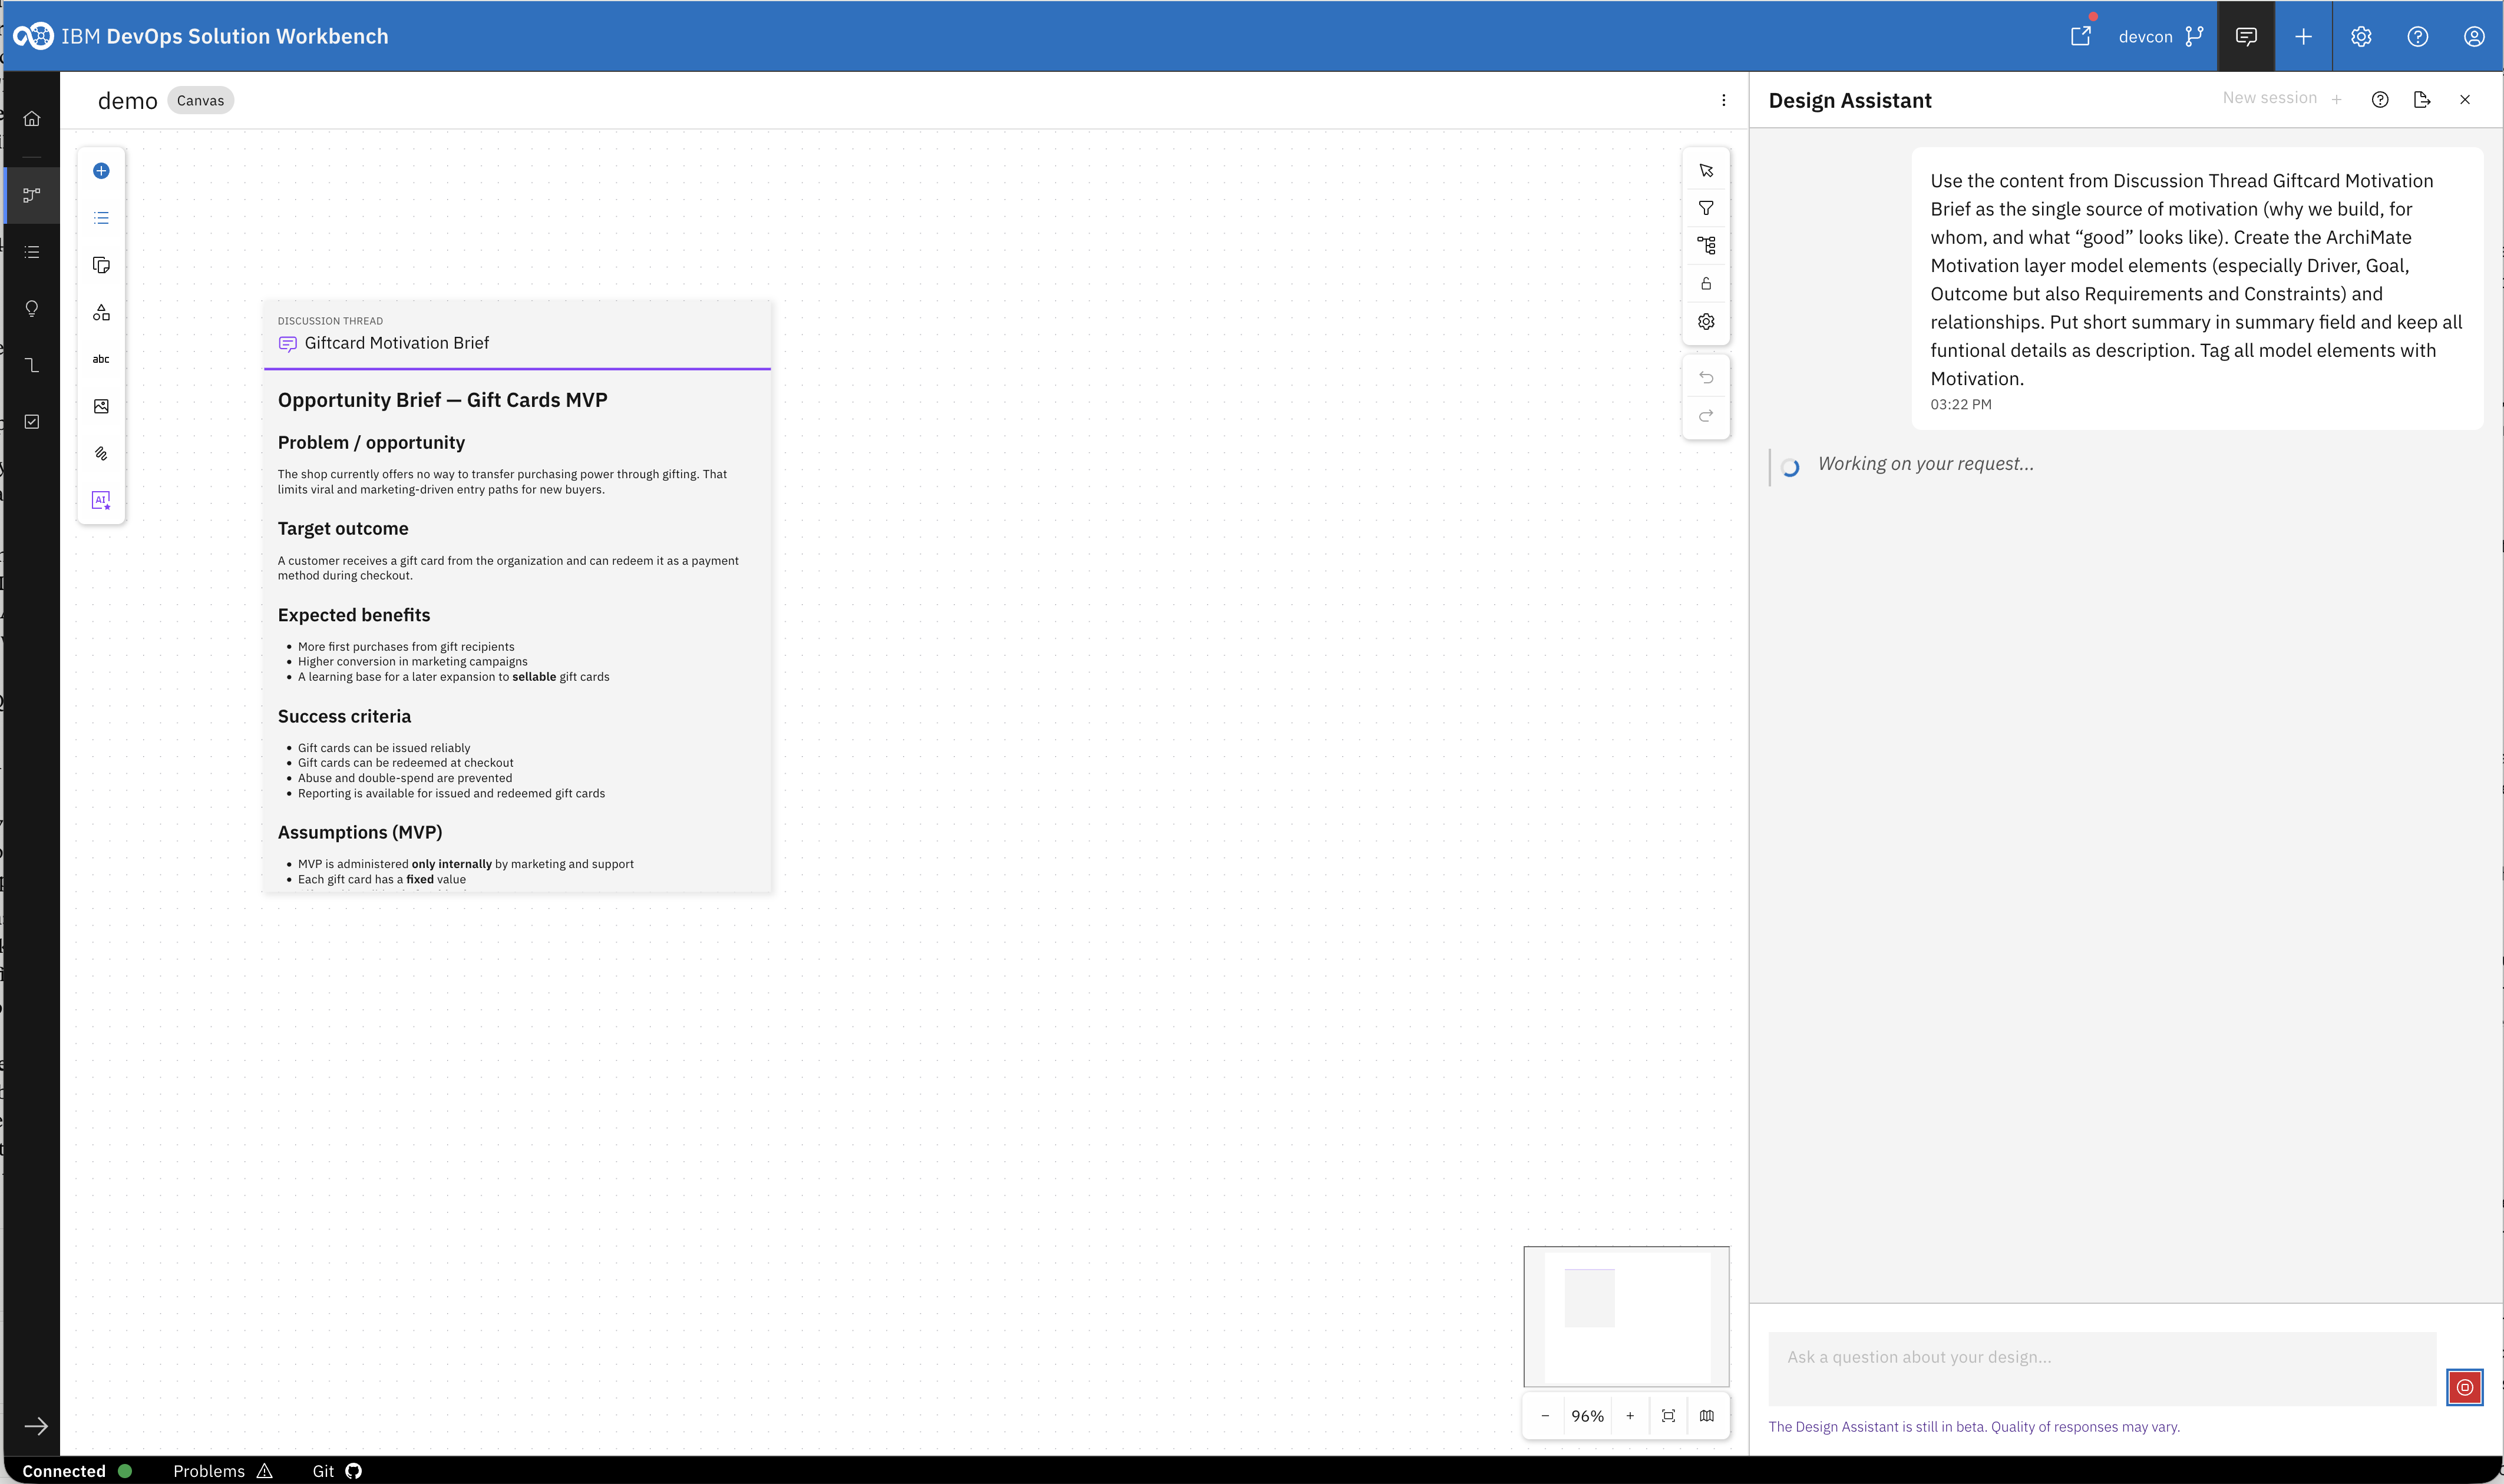The width and height of the screenshot is (2504, 1484).
Task: Select the freehand scribble tool
Action: click(101, 453)
